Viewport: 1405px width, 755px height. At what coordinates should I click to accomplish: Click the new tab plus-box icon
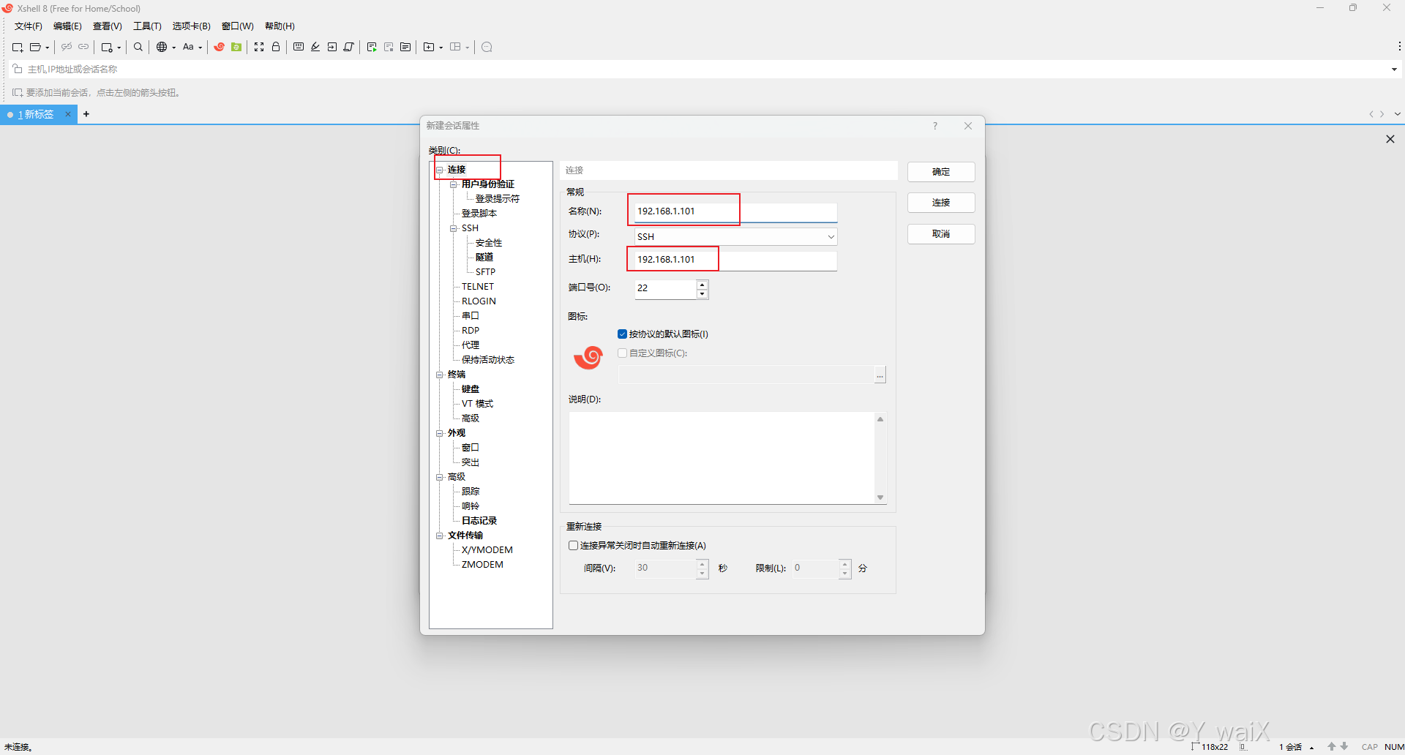coord(429,47)
